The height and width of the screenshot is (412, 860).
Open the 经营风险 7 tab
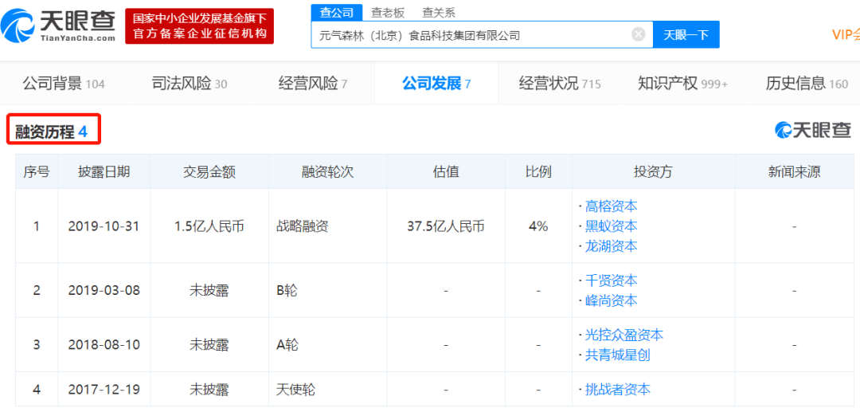click(313, 84)
